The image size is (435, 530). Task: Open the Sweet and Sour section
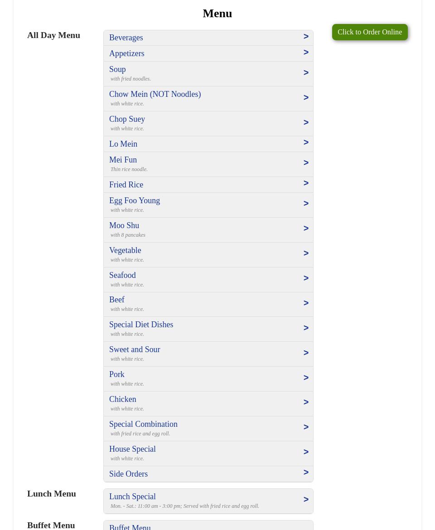tap(208, 353)
